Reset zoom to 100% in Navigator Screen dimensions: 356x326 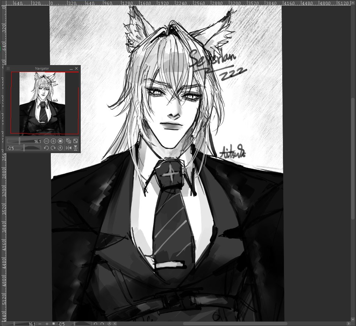click(61, 141)
